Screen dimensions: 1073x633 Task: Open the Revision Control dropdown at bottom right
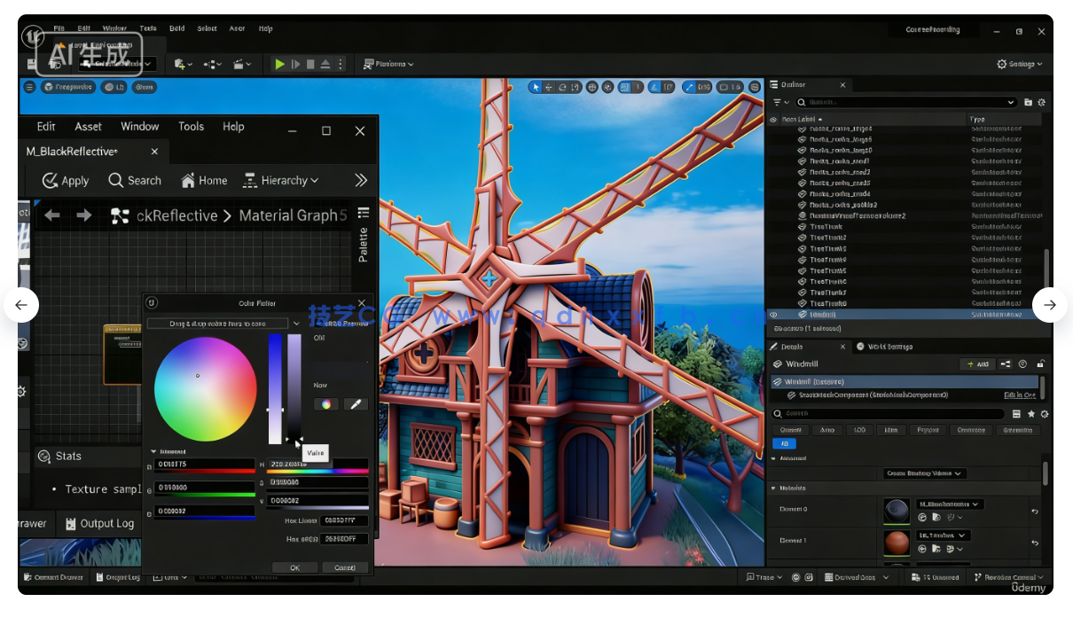(x=1008, y=576)
